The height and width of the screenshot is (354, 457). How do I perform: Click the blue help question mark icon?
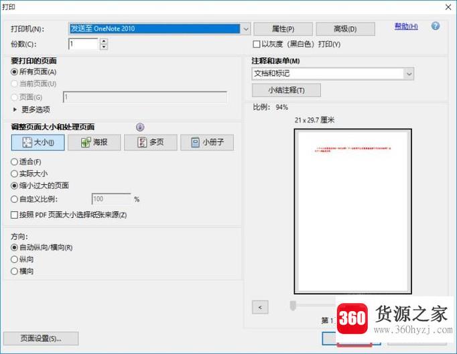pyautogui.click(x=436, y=26)
